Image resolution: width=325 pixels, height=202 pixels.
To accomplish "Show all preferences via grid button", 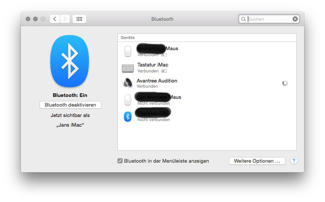I will (79, 19).
